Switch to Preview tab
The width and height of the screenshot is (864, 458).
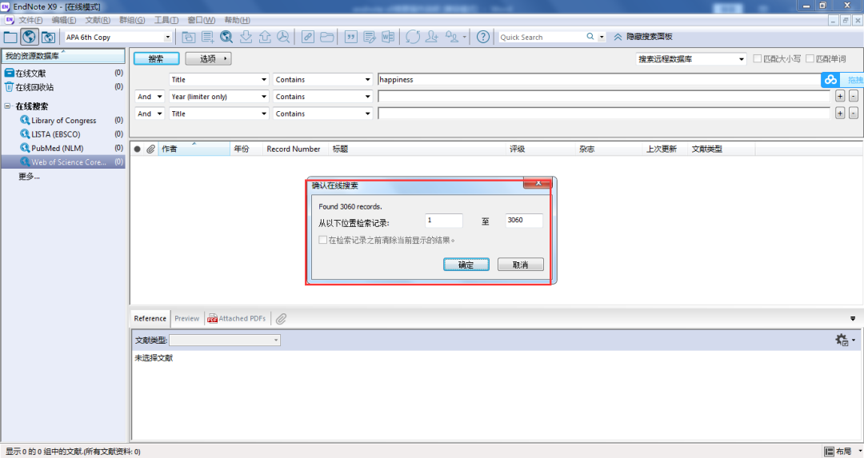point(186,319)
